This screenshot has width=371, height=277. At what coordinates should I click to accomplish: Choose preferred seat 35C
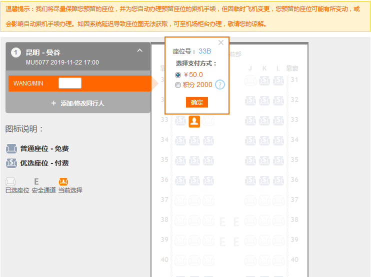click(208, 160)
